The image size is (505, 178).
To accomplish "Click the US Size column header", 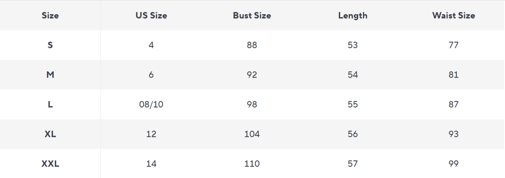I will pos(151,16).
